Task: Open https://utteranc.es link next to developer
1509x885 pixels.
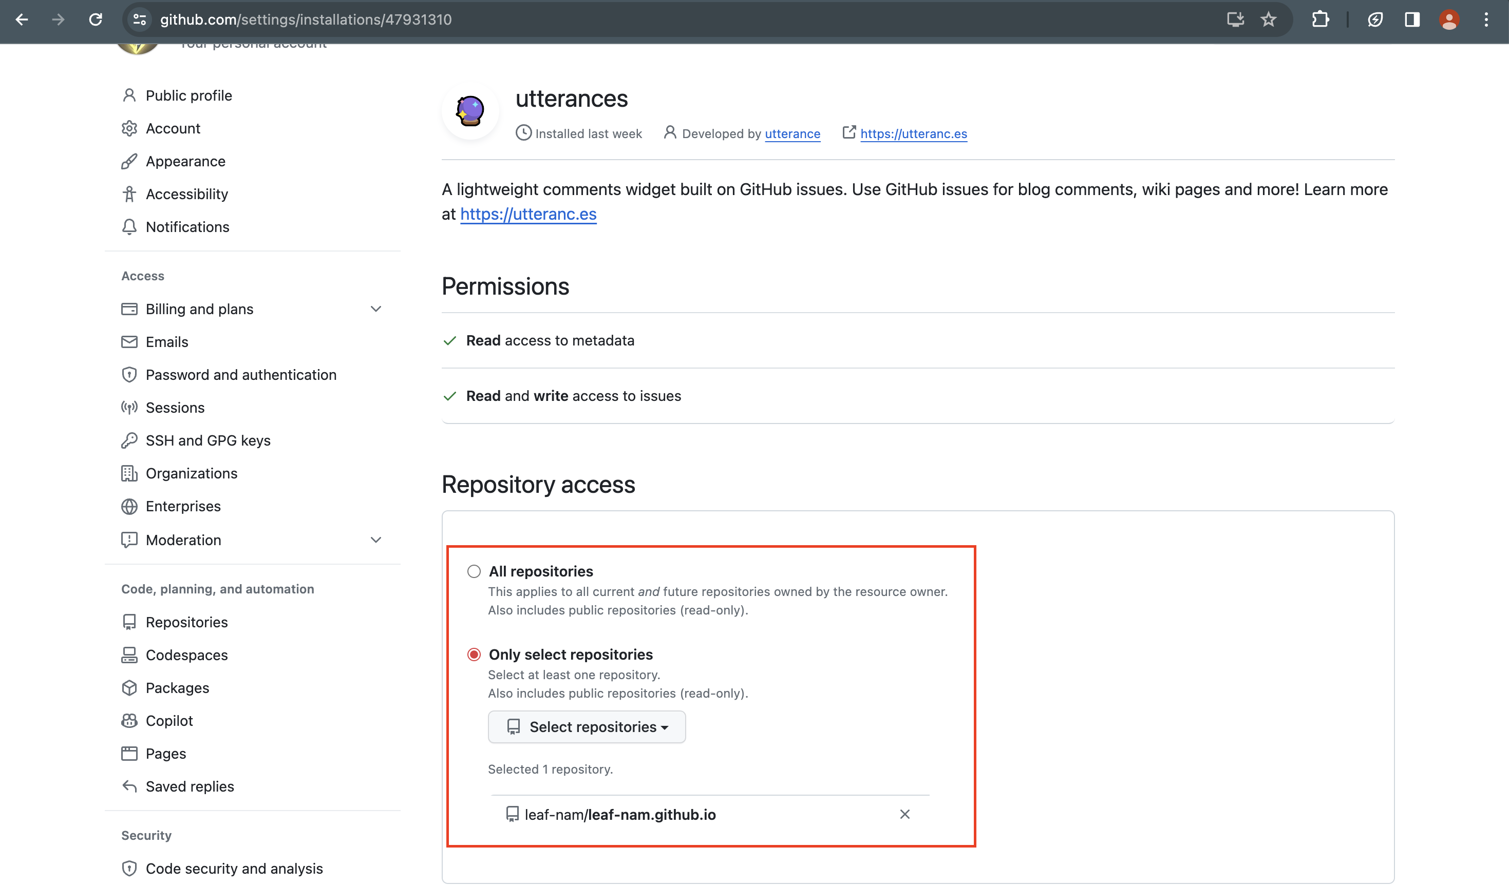Action: tap(913, 133)
